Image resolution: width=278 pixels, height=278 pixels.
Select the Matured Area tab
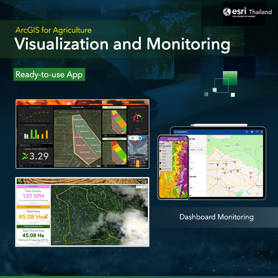(x=28, y=166)
